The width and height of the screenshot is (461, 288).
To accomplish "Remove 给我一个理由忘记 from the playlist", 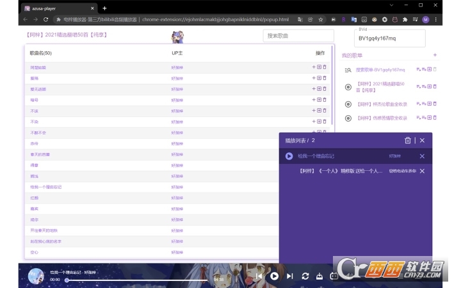I will click(422, 156).
